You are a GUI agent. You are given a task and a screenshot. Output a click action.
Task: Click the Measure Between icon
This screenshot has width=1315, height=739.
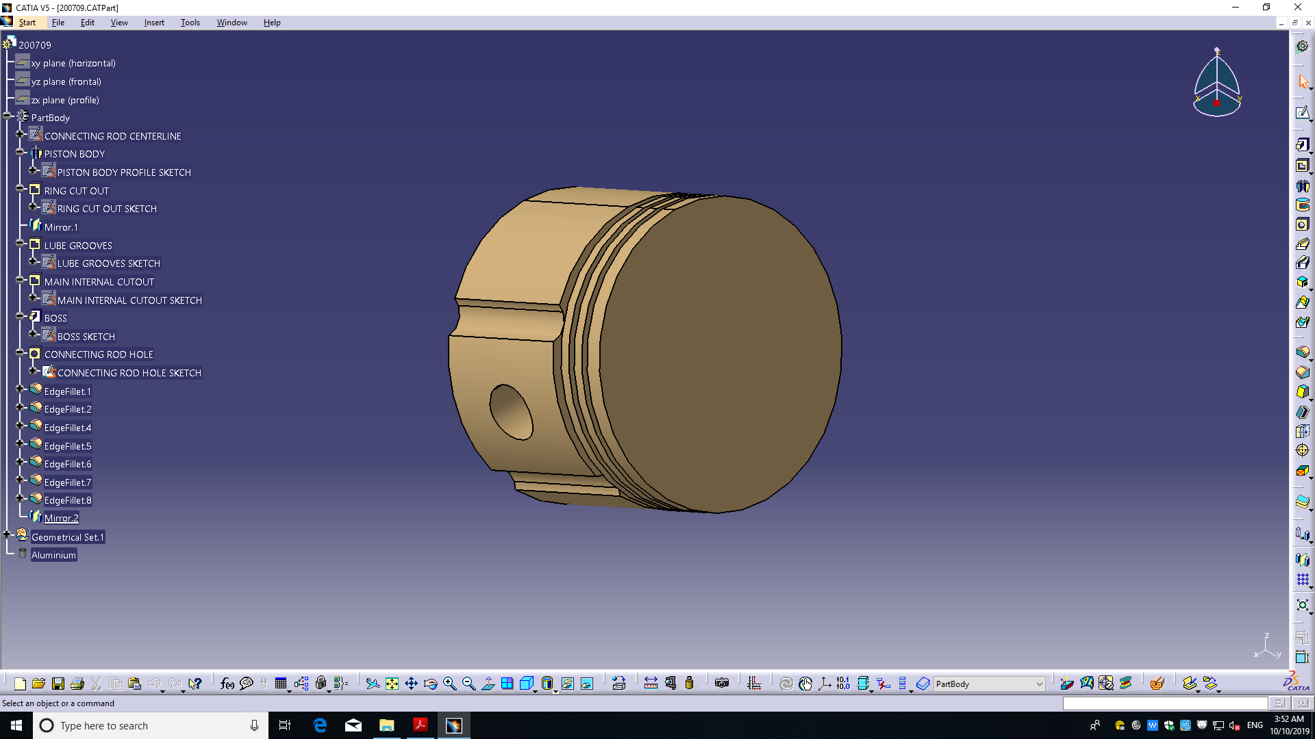(651, 684)
